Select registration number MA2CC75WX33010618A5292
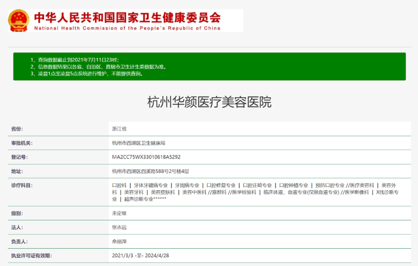 click(x=146, y=157)
